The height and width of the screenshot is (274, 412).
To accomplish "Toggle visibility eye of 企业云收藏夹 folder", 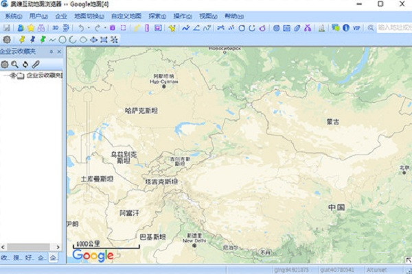I will coord(13,75).
